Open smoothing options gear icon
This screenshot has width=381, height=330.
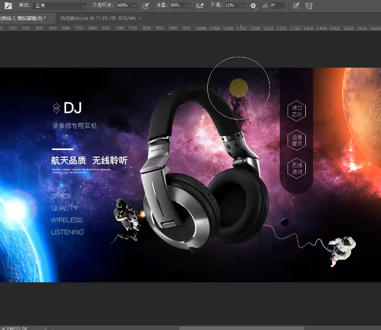pos(253,6)
